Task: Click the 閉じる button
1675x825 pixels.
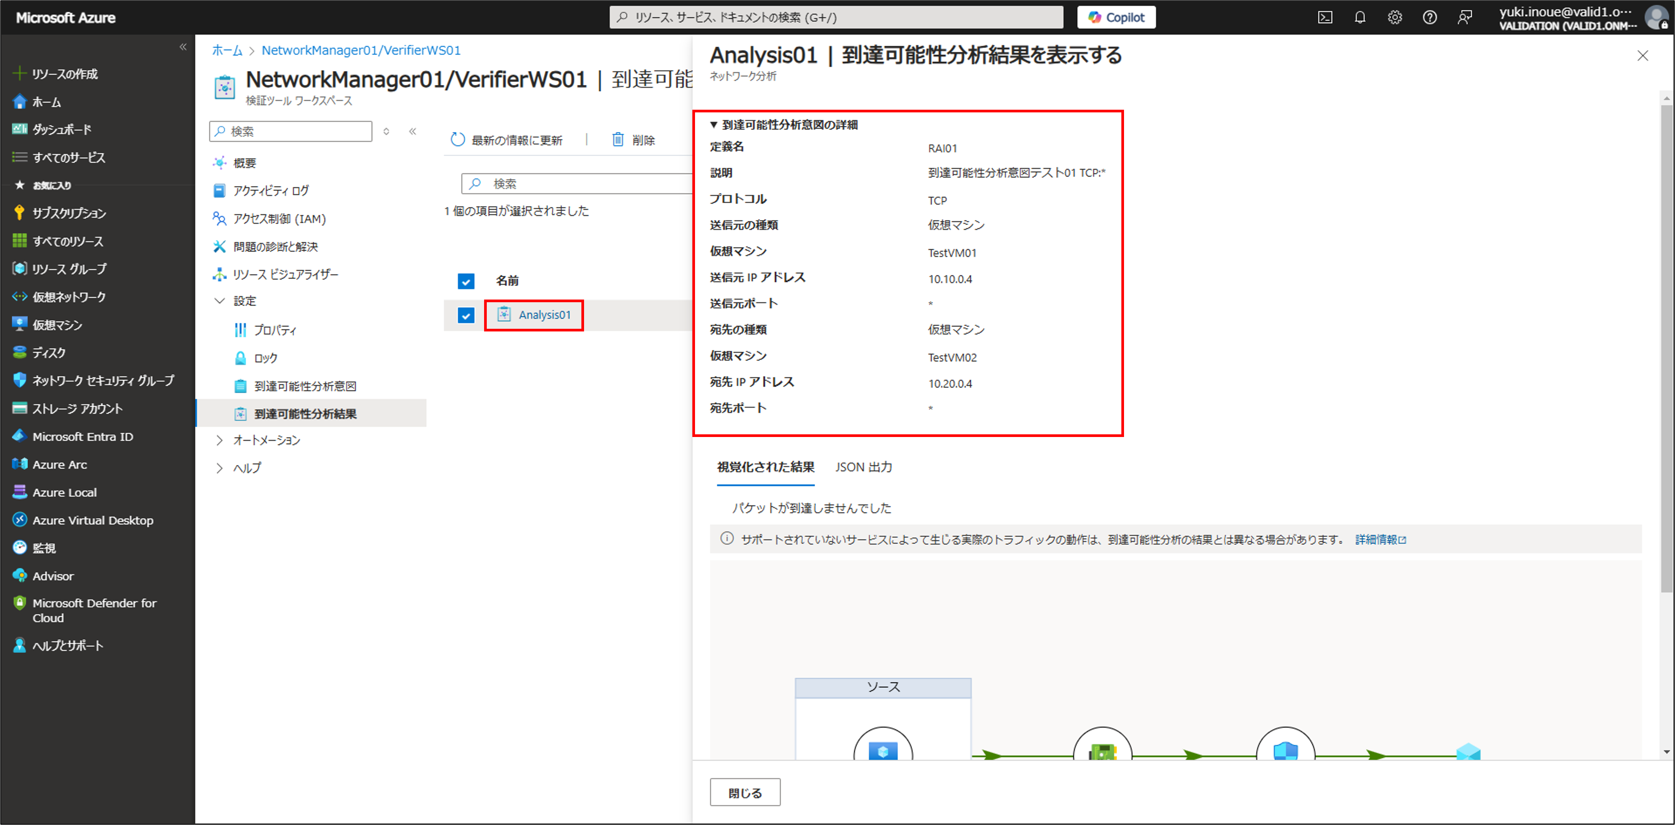Action: tap(745, 792)
